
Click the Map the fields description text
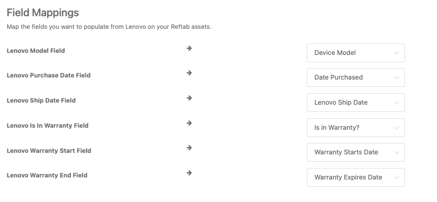pyautogui.click(x=109, y=27)
